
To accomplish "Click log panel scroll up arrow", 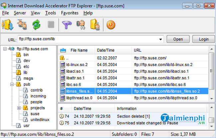I will [x=212, y=107].
